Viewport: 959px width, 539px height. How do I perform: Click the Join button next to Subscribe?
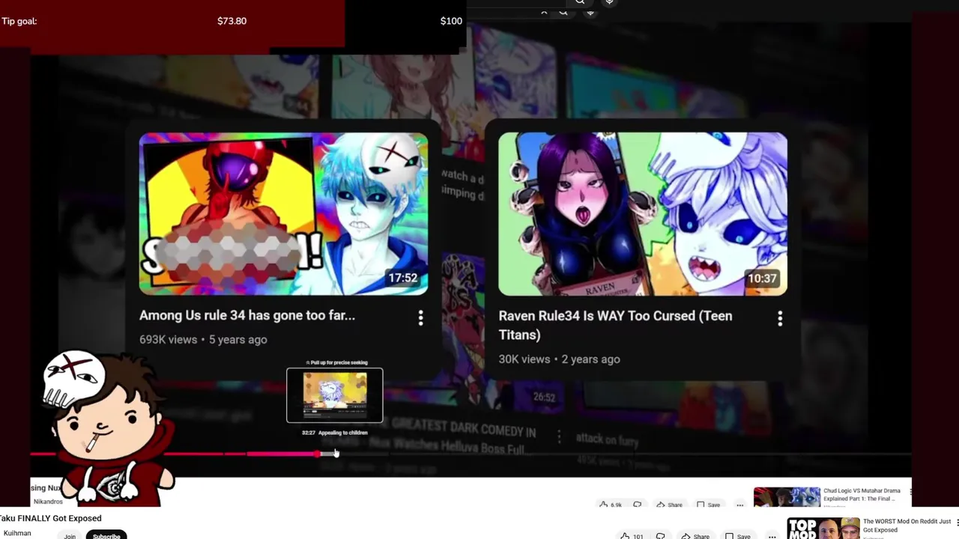[x=70, y=535]
